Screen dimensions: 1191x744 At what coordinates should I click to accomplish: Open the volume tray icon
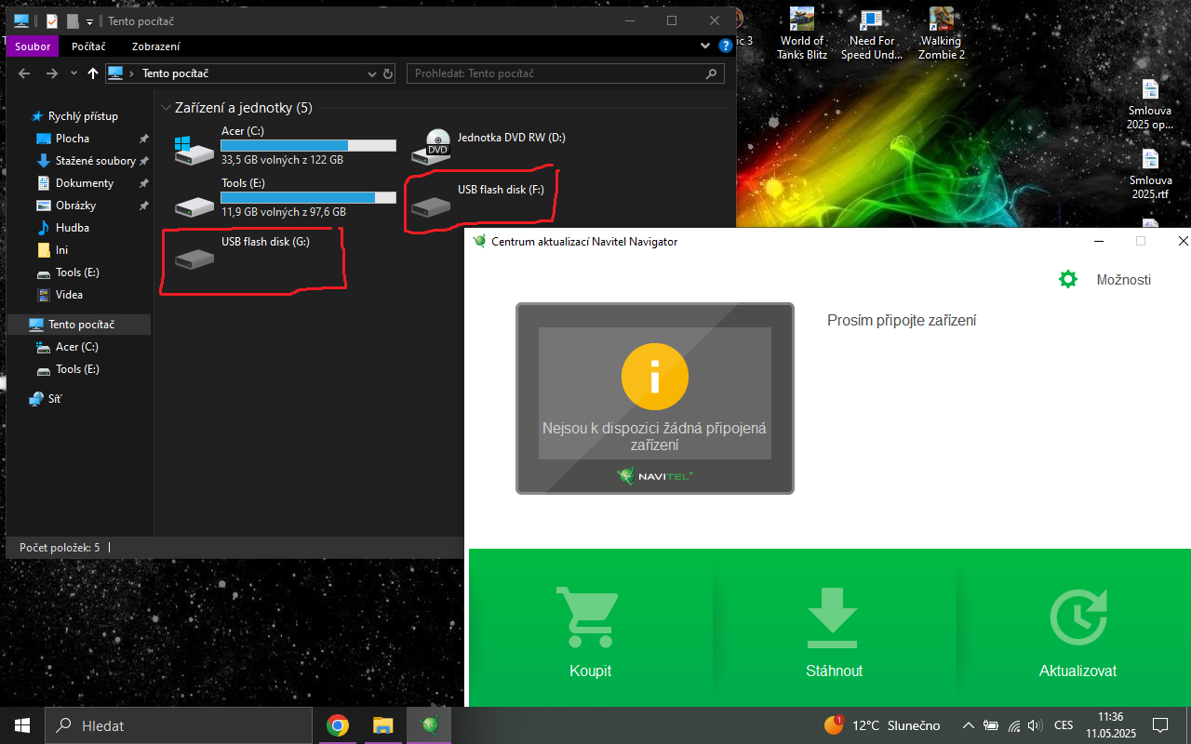click(1036, 725)
